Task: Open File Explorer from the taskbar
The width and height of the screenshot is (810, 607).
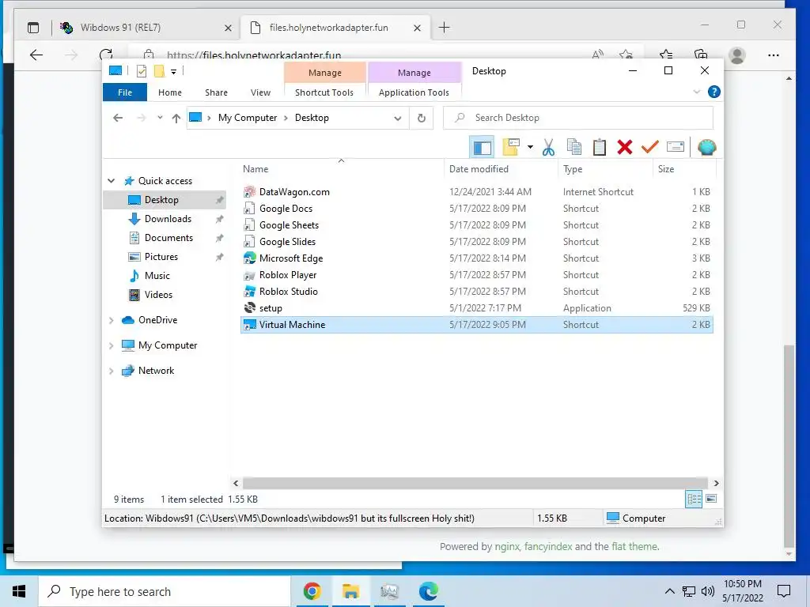Action: 350,591
